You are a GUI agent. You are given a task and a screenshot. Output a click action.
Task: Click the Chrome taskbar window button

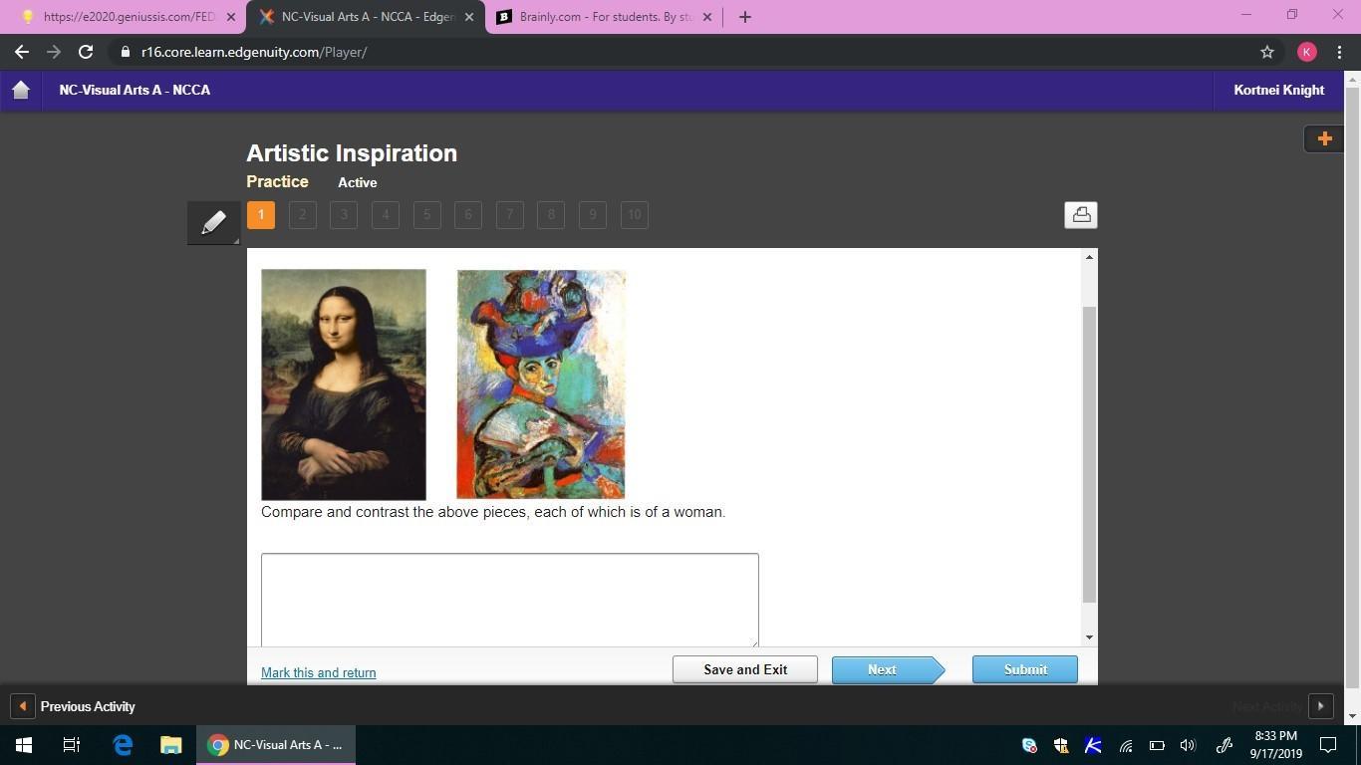pyautogui.click(x=276, y=745)
